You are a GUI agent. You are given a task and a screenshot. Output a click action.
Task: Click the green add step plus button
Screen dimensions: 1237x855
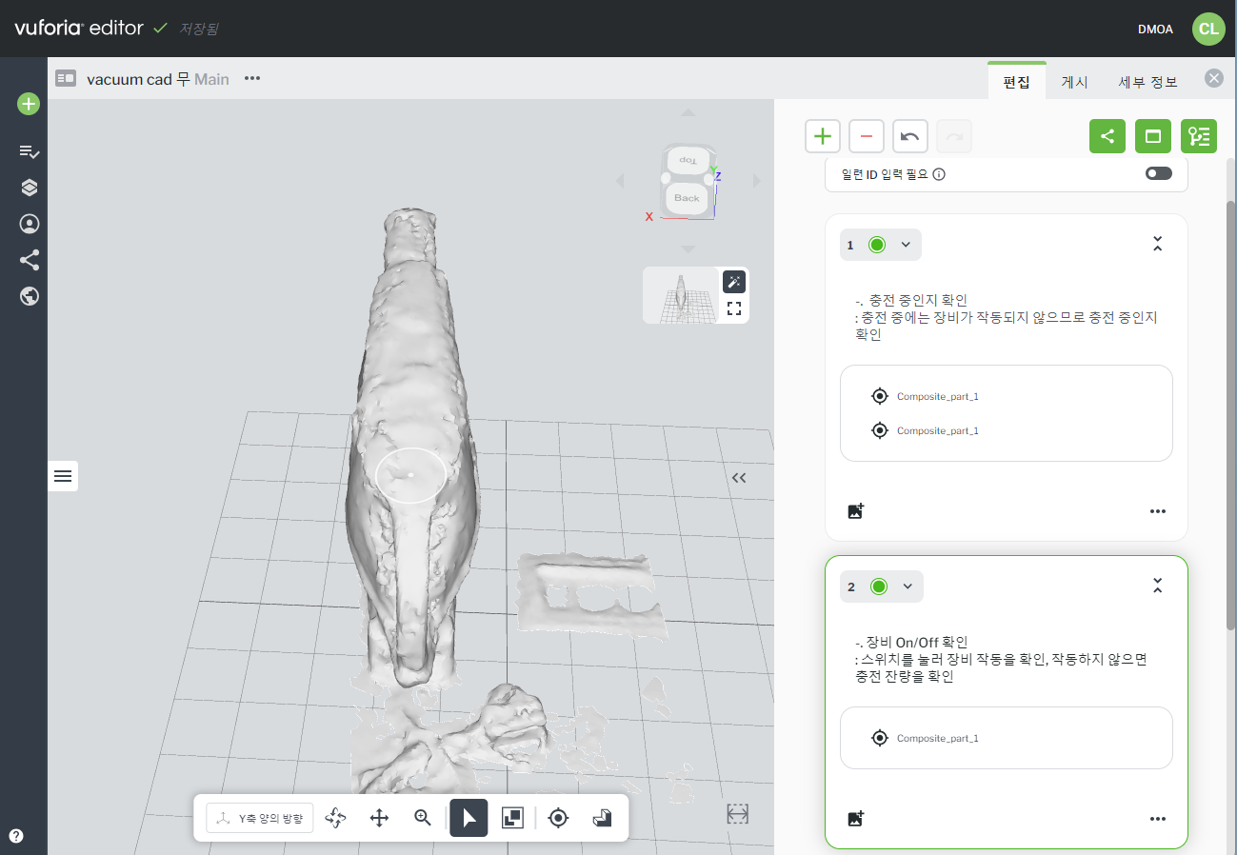823,136
